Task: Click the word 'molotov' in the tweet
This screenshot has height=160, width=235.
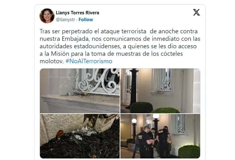Action: pyautogui.click(x=52, y=61)
